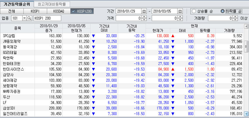Select the 락앤락 row
Screen dimensions: 249x118
[122, 58]
